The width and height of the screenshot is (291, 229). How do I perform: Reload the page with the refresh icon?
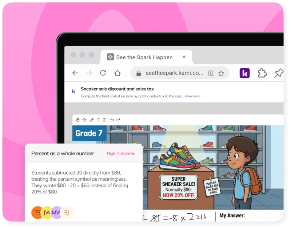click(x=103, y=73)
